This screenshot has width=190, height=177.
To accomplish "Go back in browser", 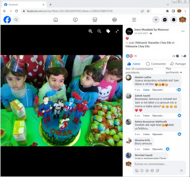I will 5,11.
